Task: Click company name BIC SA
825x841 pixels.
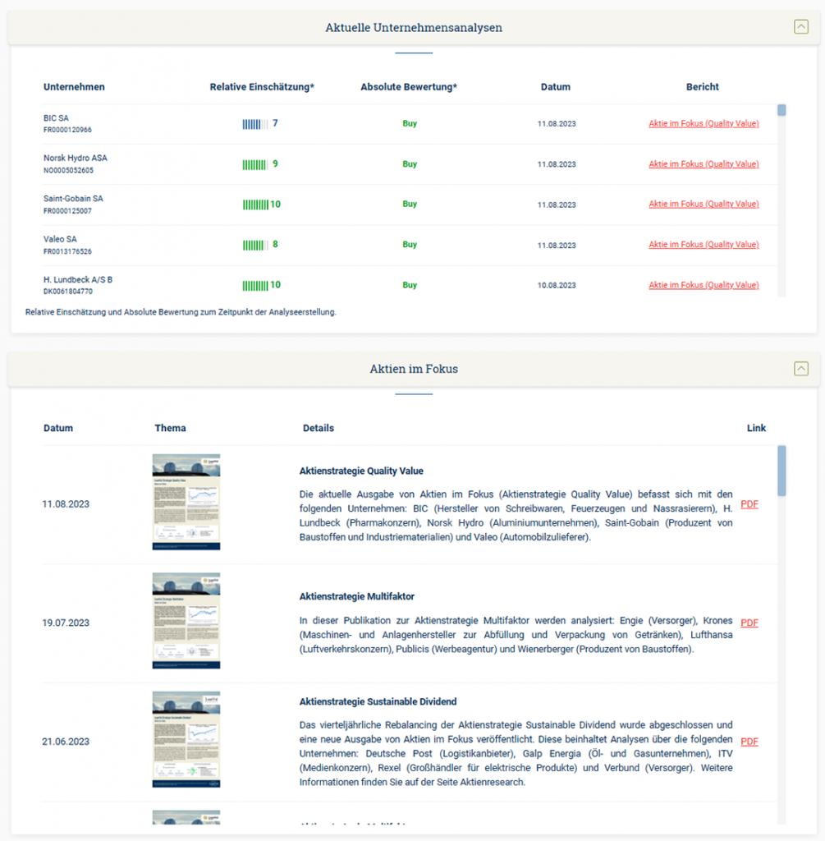Action: coord(56,118)
